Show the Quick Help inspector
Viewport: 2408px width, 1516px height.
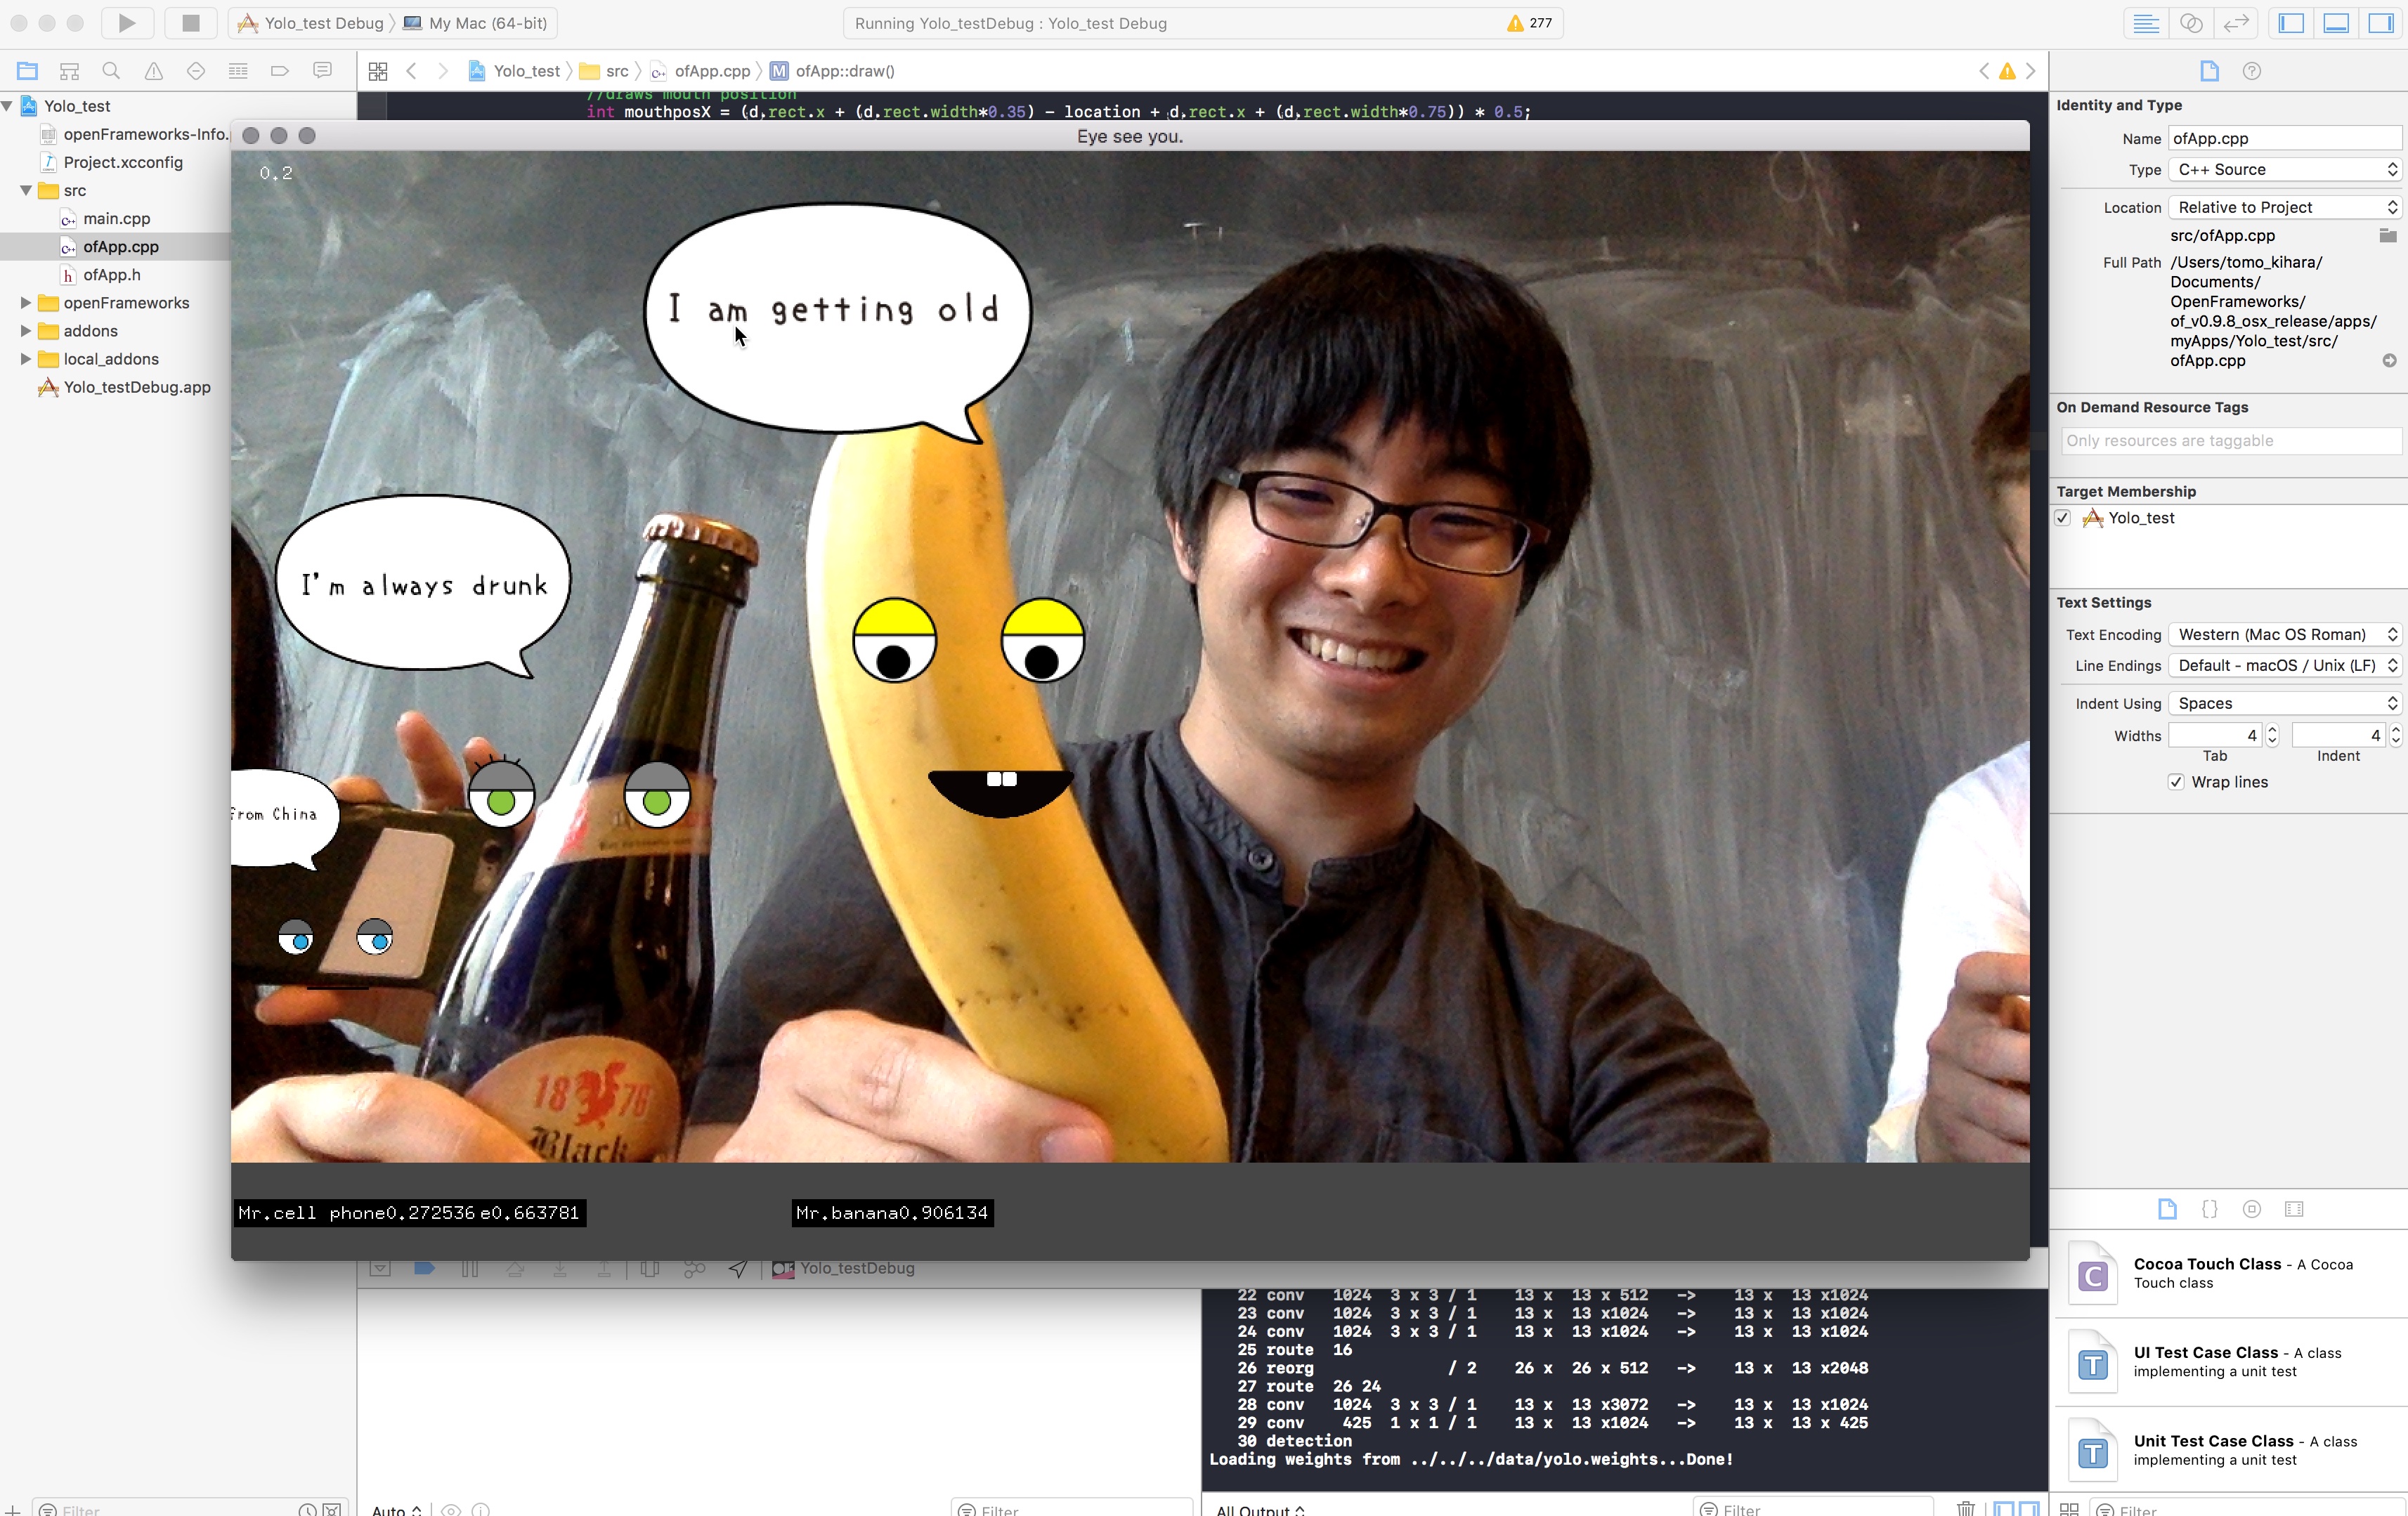coord(2251,71)
